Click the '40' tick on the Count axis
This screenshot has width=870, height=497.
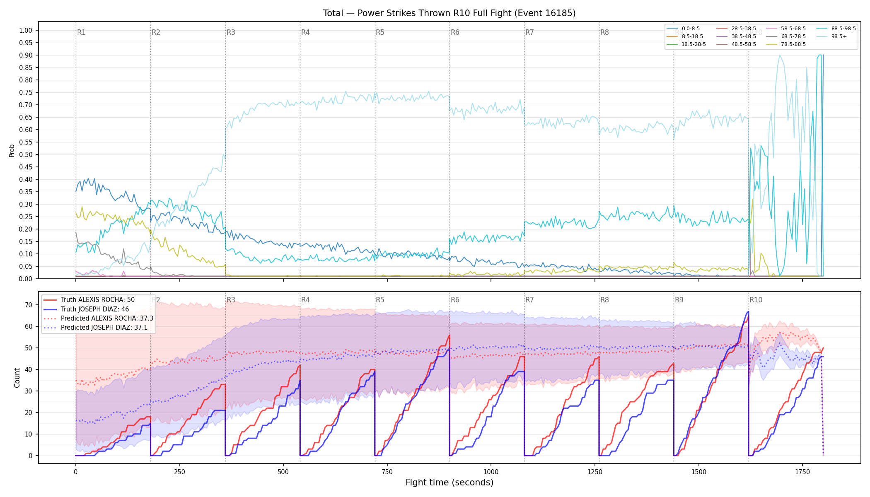pos(29,369)
